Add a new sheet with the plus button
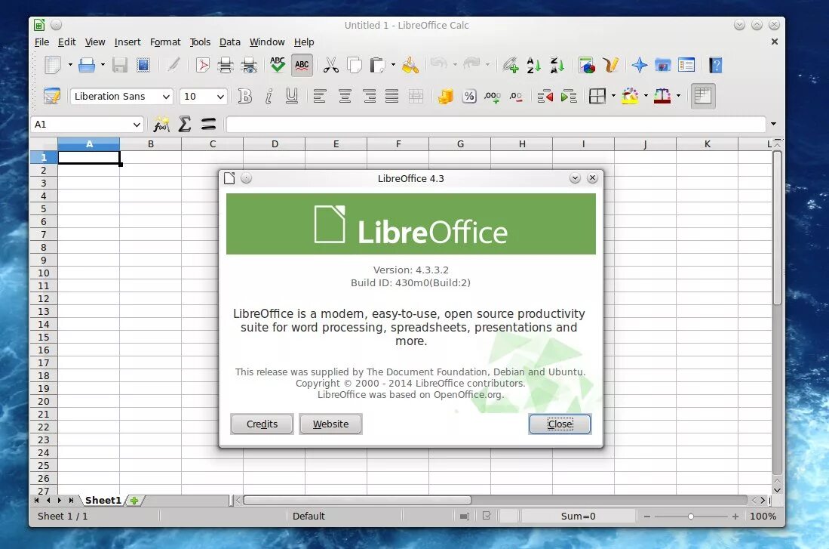 pos(134,501)
